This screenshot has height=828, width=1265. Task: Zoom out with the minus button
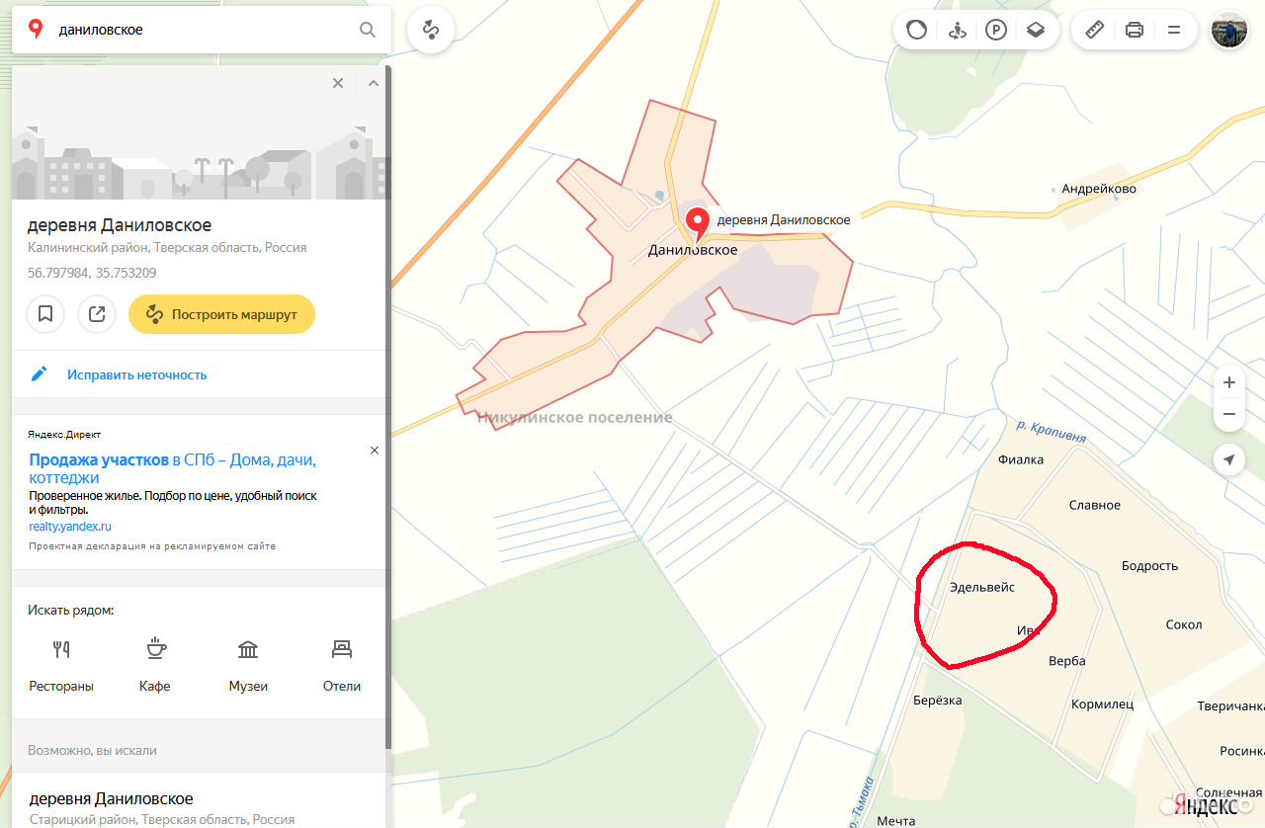point(1229,414)
